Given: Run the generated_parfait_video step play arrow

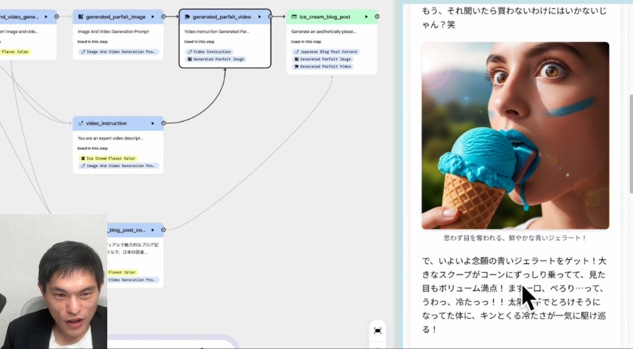Looking at the screenshot, I should [260, 17].
